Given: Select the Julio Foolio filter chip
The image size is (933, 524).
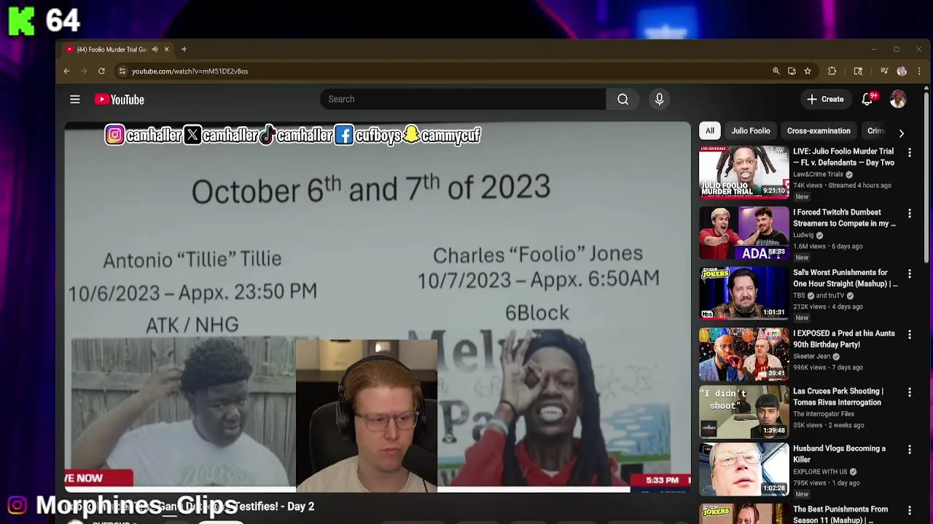Looking at the screenshot, I should click(x=751, y=131).
